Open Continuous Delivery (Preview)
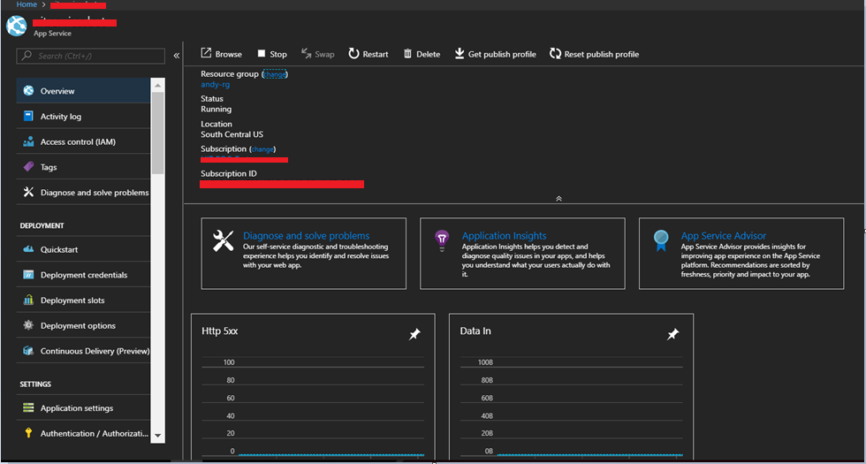Image resolution: width=866 pixels, height=464 pixels. 83,351
